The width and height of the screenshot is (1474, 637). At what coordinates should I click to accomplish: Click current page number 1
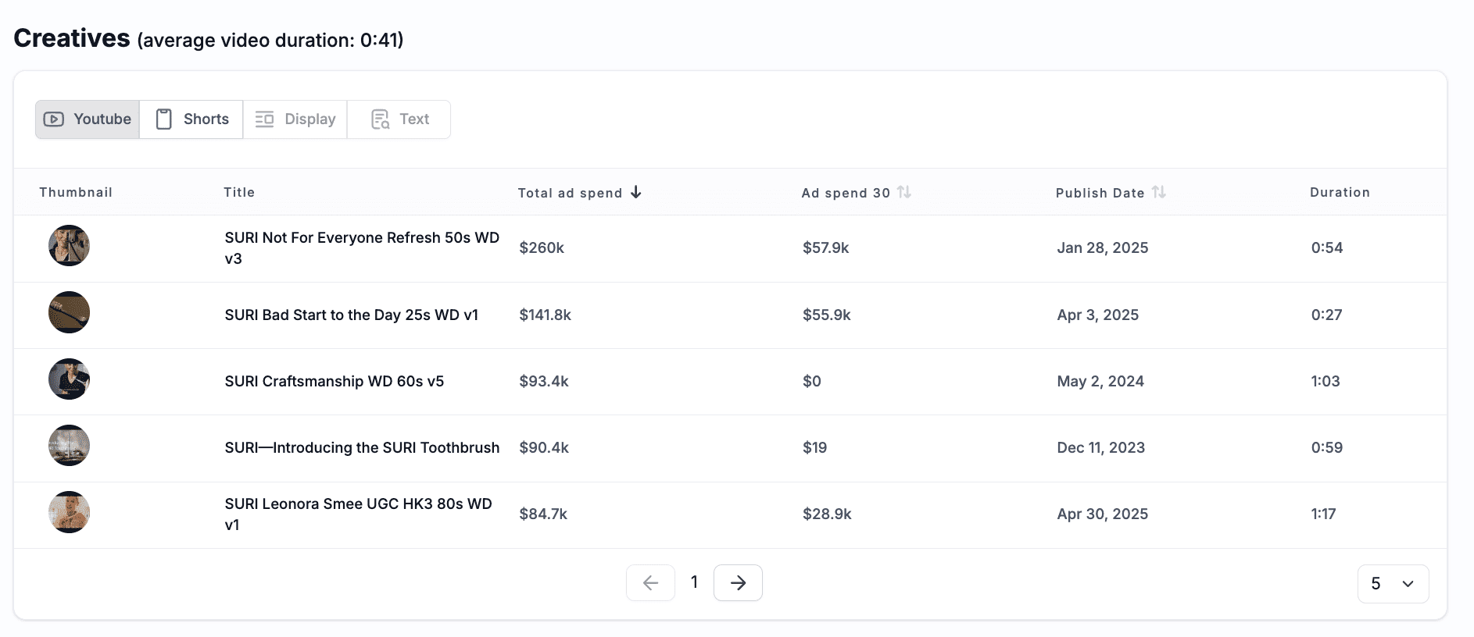tap(694, 582)
